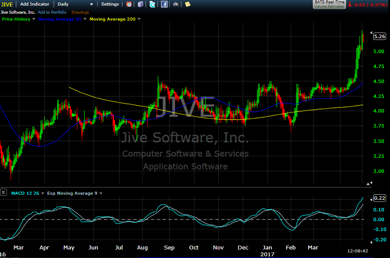Image resolution: width=390 pixels, height=258 pixels.
Task: Expand the Moving Average 200 options arrow
Action: coord(139,19)
